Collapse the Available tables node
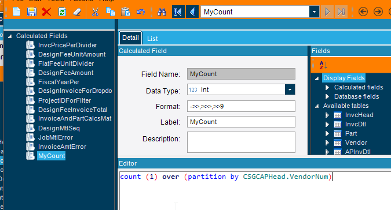 [x=317, y=106]
